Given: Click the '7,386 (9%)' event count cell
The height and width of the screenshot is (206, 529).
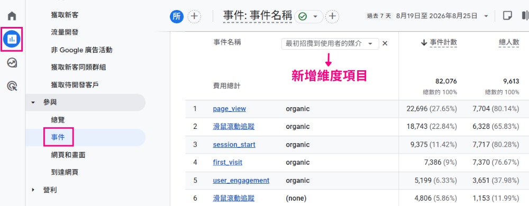Looking at the screenshot, I should point(441,162).
